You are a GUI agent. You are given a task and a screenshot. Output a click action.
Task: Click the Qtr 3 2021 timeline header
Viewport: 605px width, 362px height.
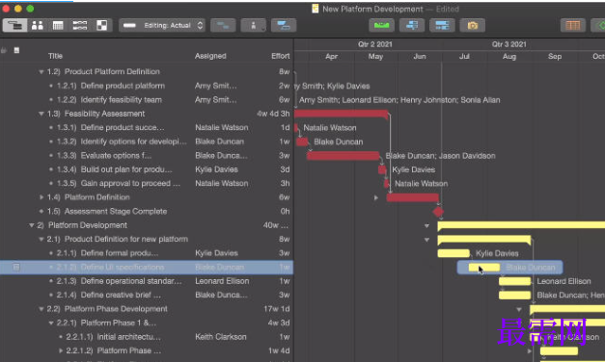pyautogui.click(x=509, y=44)
